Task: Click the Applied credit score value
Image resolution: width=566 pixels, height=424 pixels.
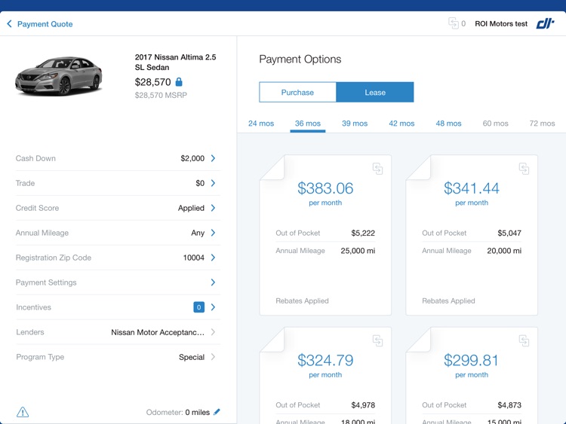Action: click(191, 208)
